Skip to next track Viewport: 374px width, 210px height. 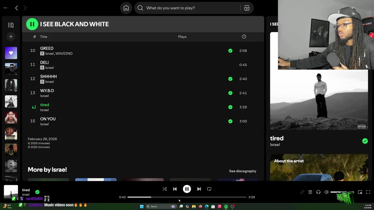click(199, 189)
